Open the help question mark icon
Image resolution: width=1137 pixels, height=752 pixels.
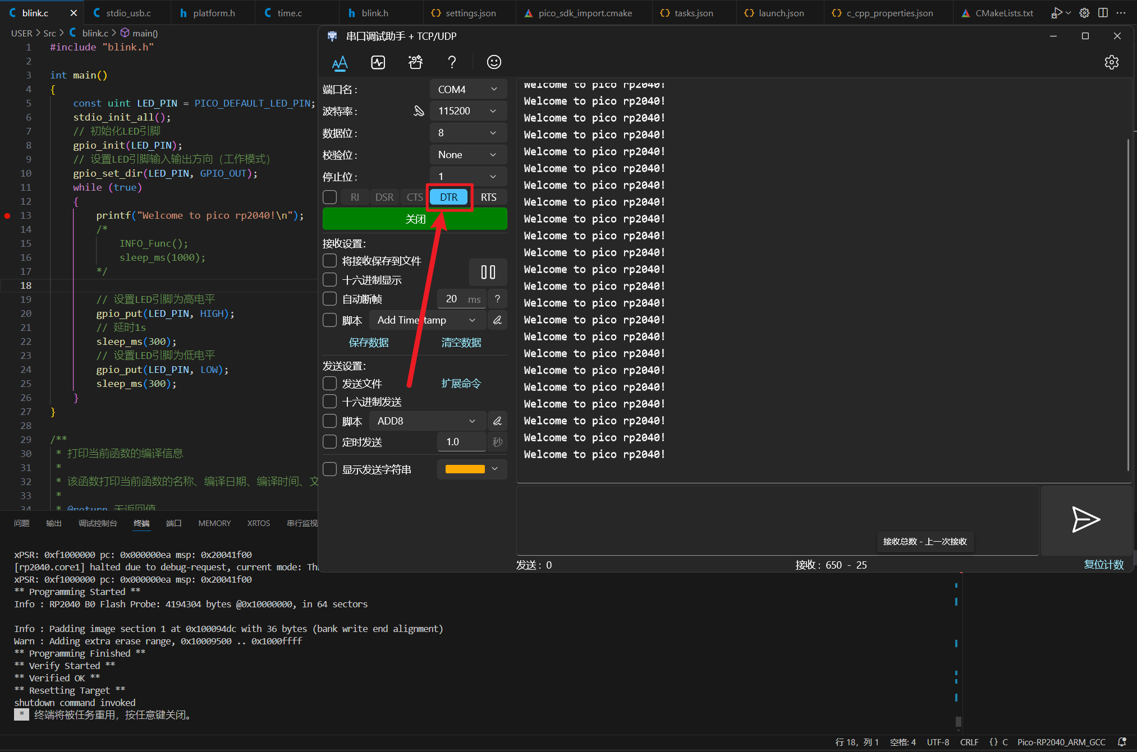[452, 62]
